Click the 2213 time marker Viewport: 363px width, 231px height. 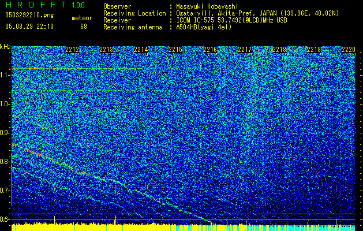(x=106, y=50)
